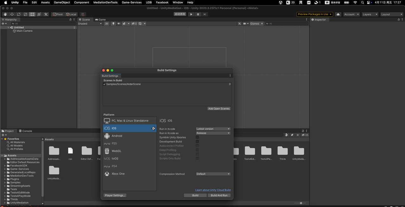Lock the Hierarchy panel
This screenshot has width=405, height=207.
pos(71,20)
